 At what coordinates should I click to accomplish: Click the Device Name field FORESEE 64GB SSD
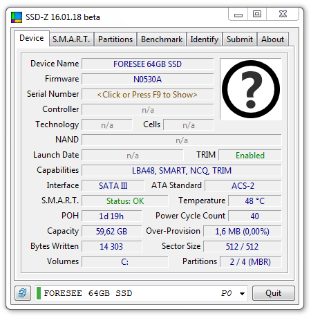pyautogui.click(x=148, y=64)
